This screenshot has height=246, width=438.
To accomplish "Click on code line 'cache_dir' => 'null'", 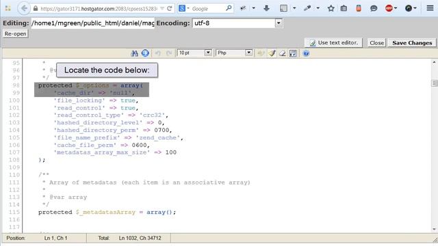I will (x=94, y=93).
